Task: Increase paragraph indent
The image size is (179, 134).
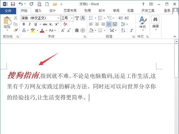Action: point(127,18)
